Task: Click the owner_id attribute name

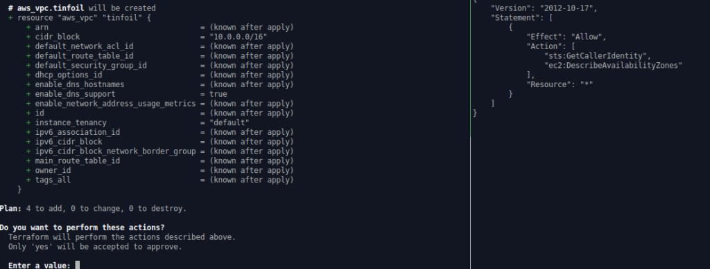Action: pyautogui.click(x=53, y=170)
